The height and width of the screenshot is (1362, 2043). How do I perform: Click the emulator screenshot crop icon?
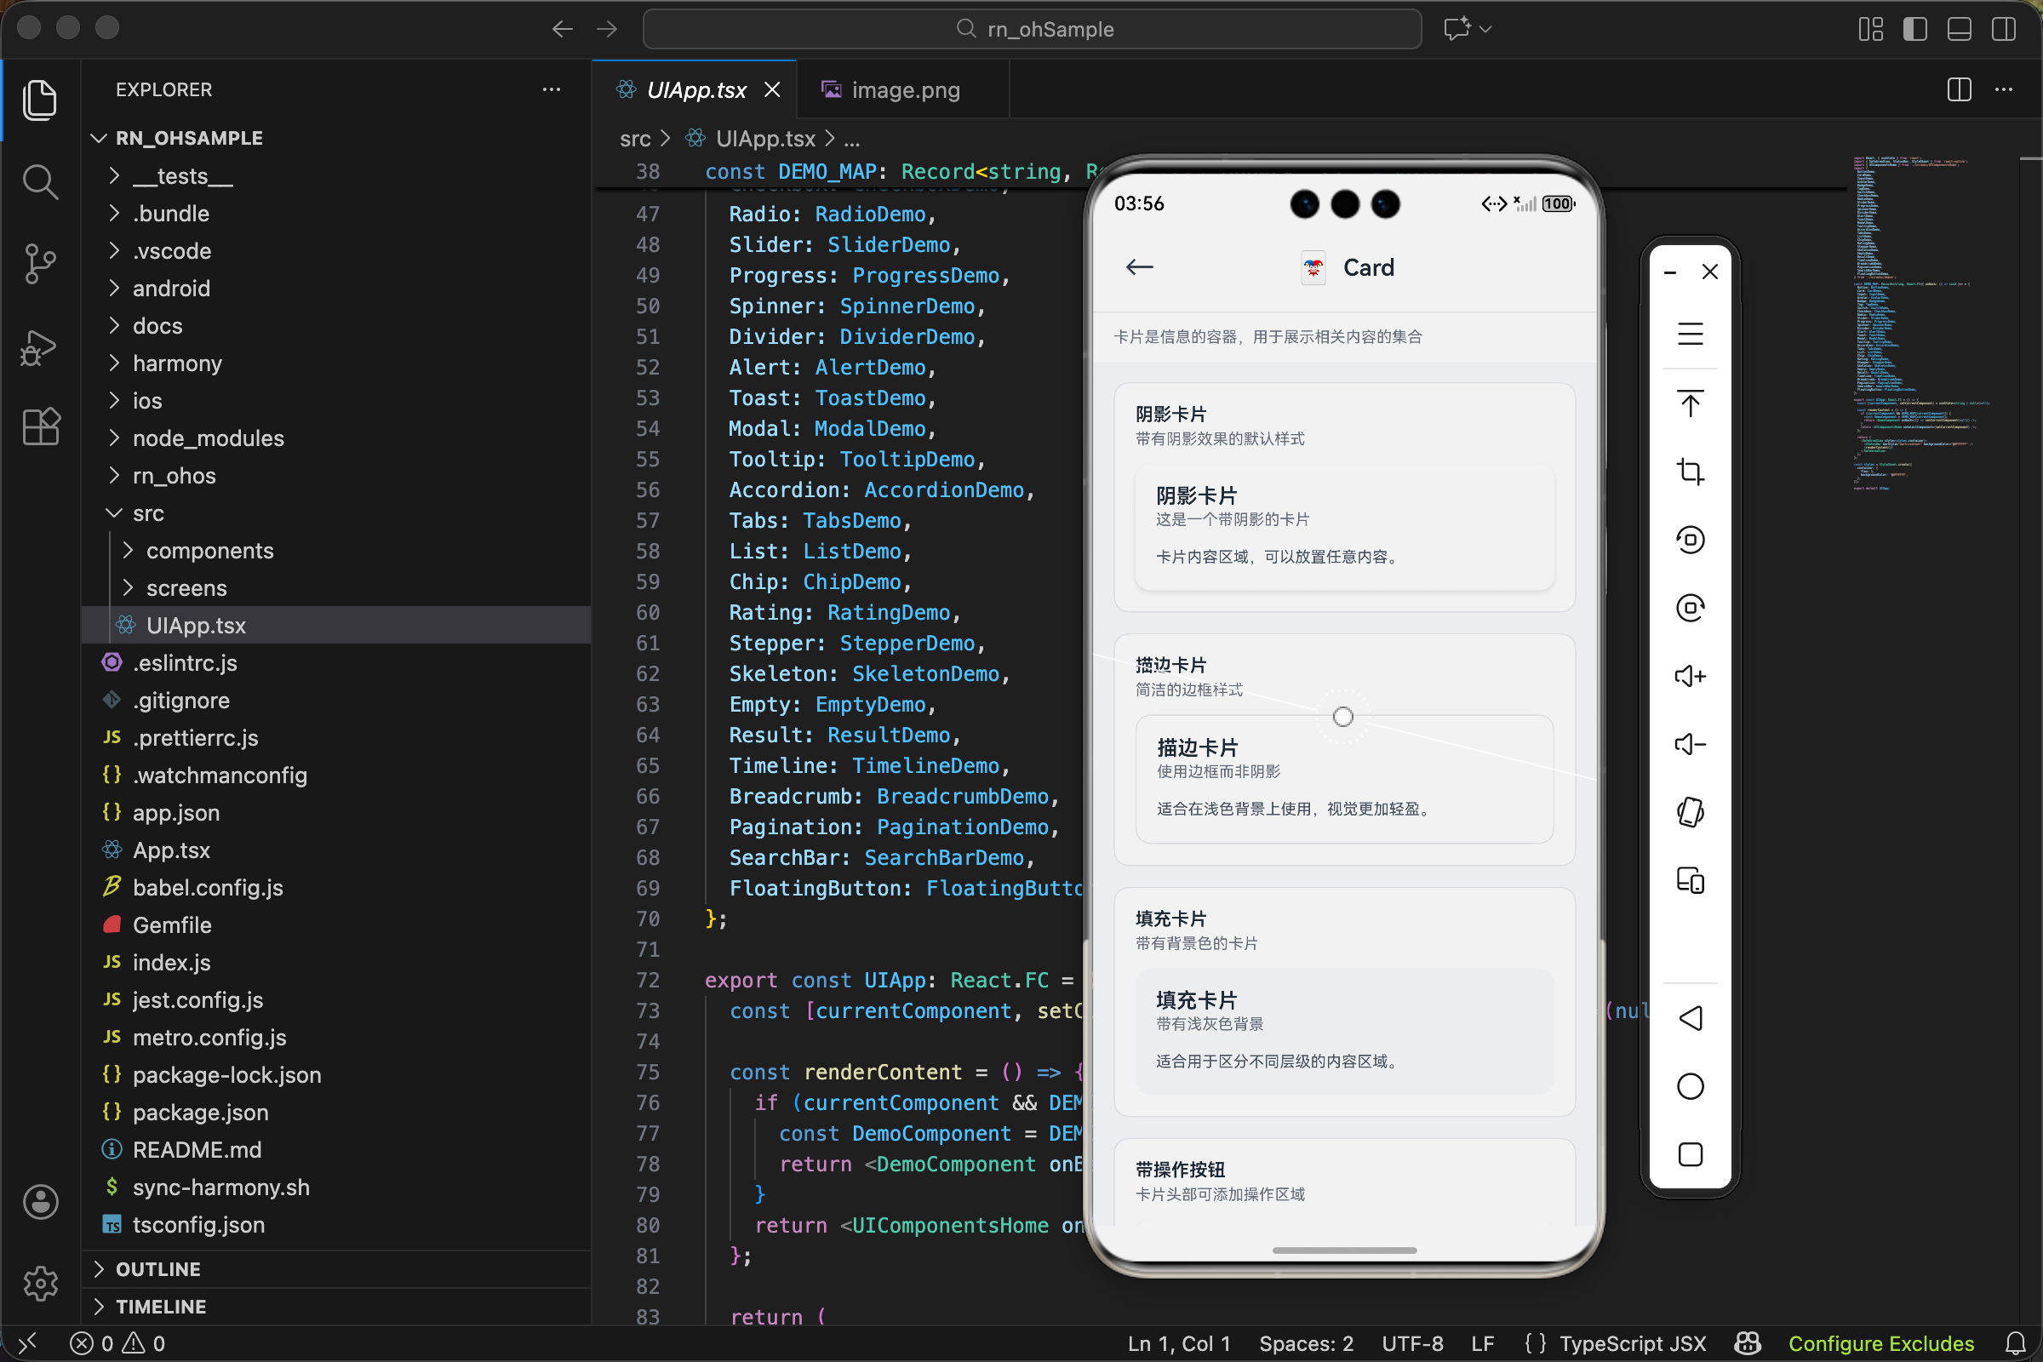tap(1690, 472)
